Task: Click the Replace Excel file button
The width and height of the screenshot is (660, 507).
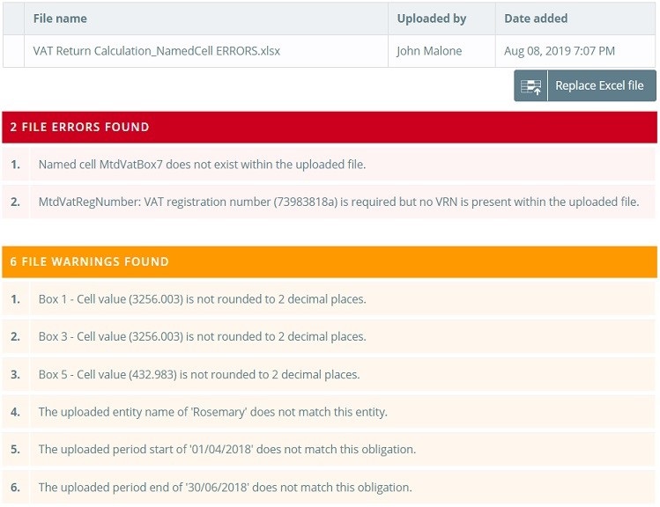Action: click(x=585, y=85)
